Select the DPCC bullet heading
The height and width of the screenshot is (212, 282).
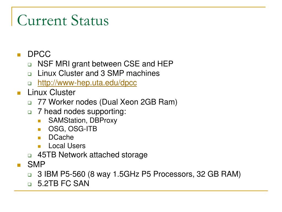tap(39, 54)
